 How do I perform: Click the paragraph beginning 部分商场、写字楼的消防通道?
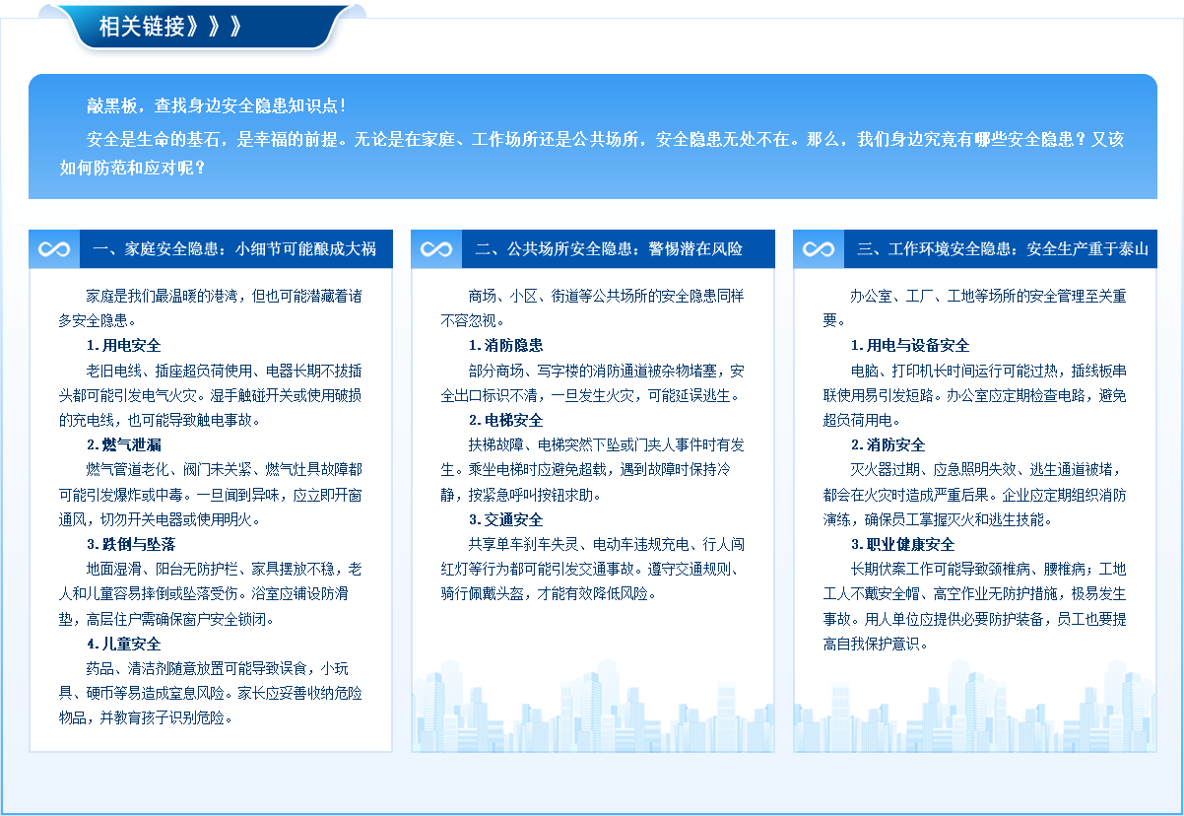[x=593, y=383]
